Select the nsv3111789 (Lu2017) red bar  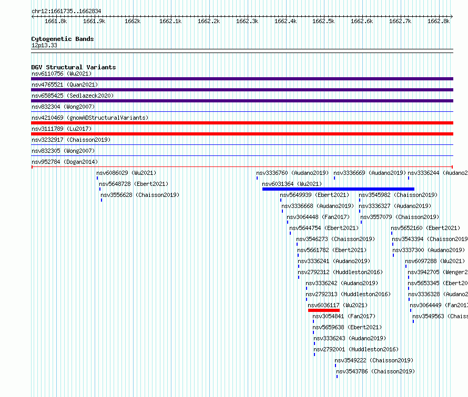click(242, 134)
